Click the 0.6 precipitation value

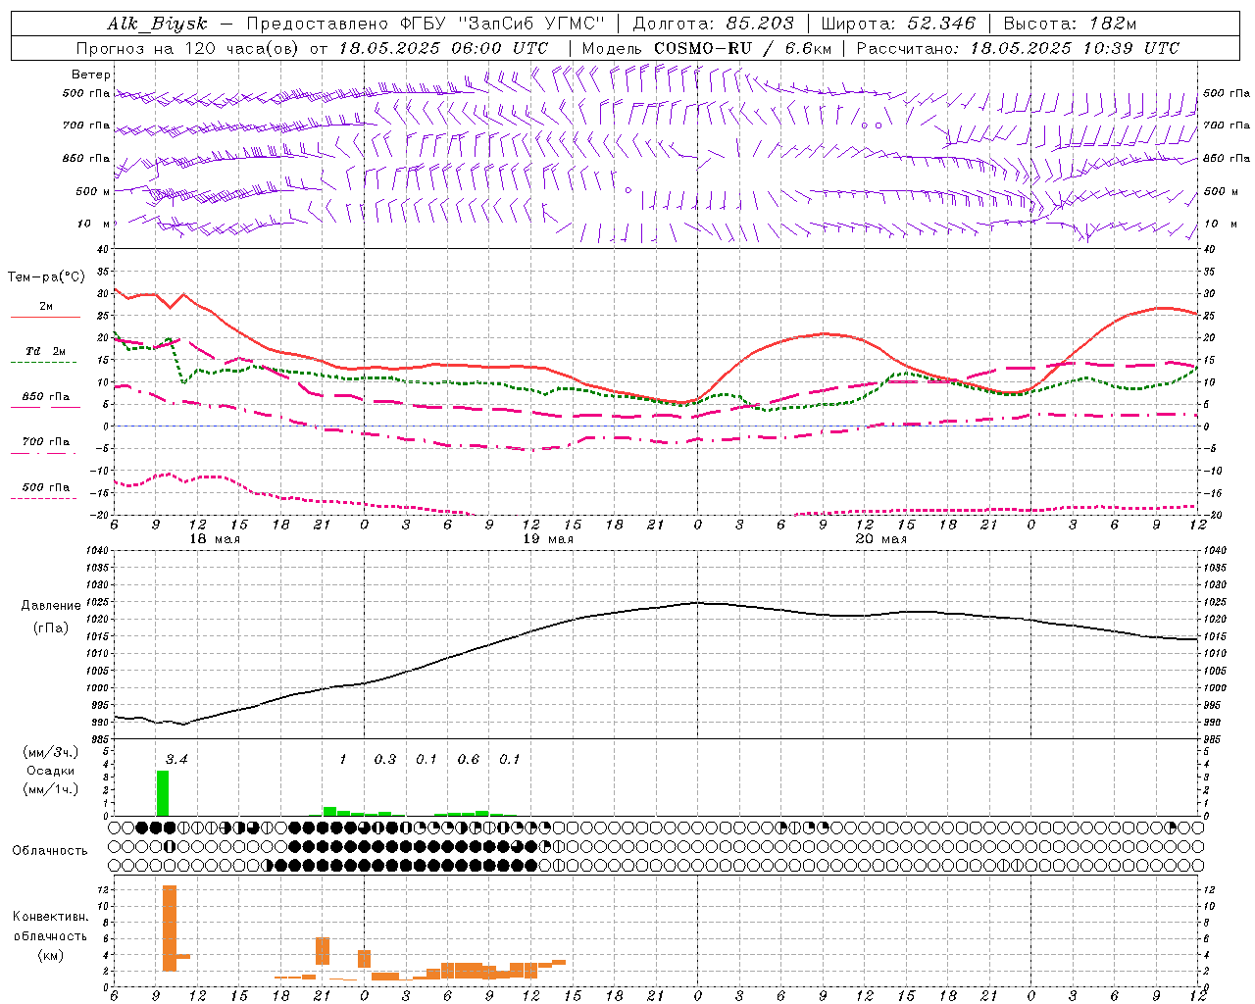click(469, 759)
